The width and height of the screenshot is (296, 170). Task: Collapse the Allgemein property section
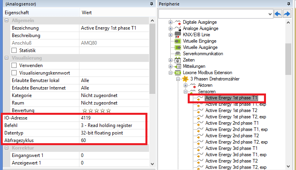(6, 21)
